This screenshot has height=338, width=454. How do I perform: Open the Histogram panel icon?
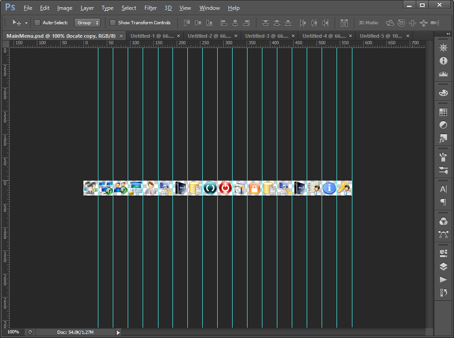coord(443,74)
